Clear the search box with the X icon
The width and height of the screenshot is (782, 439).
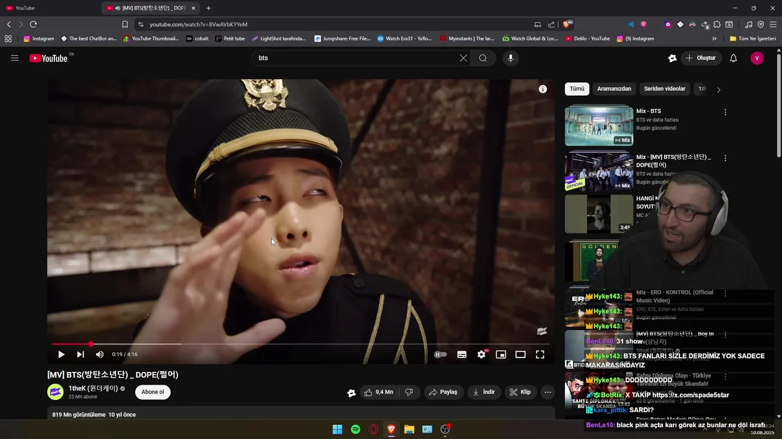click(x=463, y=58)
